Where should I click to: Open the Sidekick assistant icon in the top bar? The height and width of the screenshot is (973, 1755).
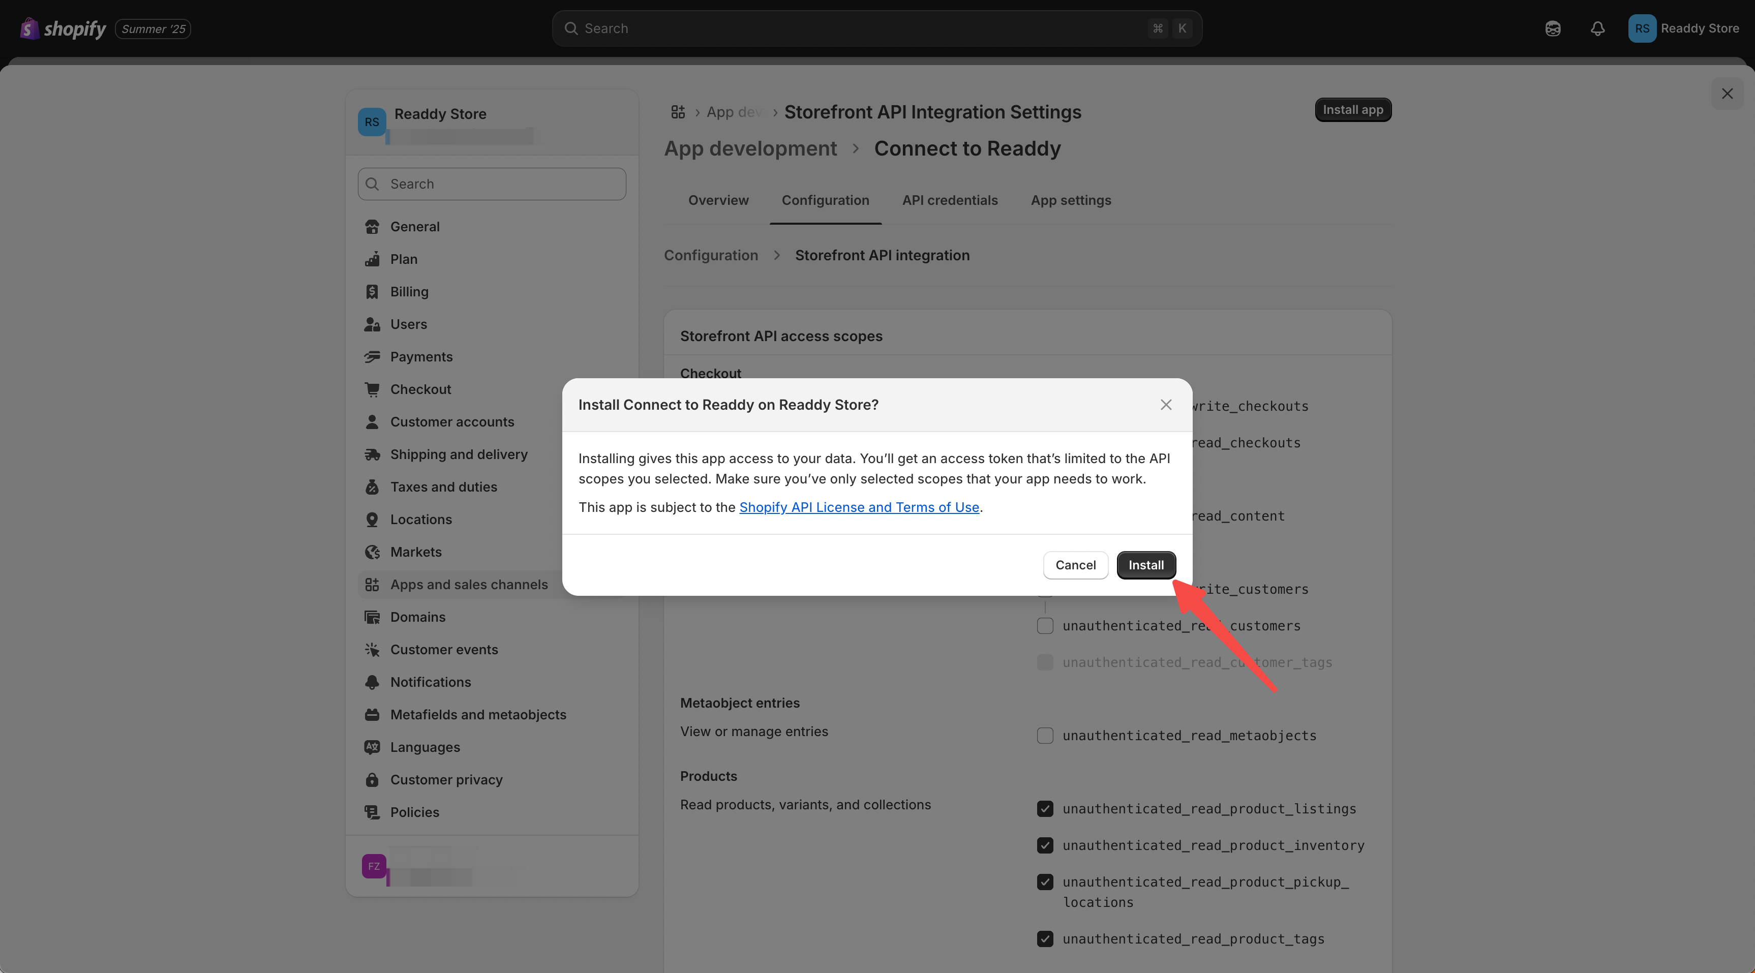[x=1553, y=28]
